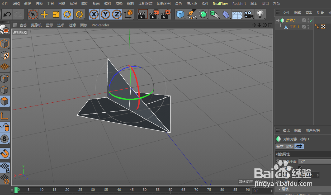Toggle the viewport layout icon
331x195 pixels.
pyautogui.click(x=270, y=25)
